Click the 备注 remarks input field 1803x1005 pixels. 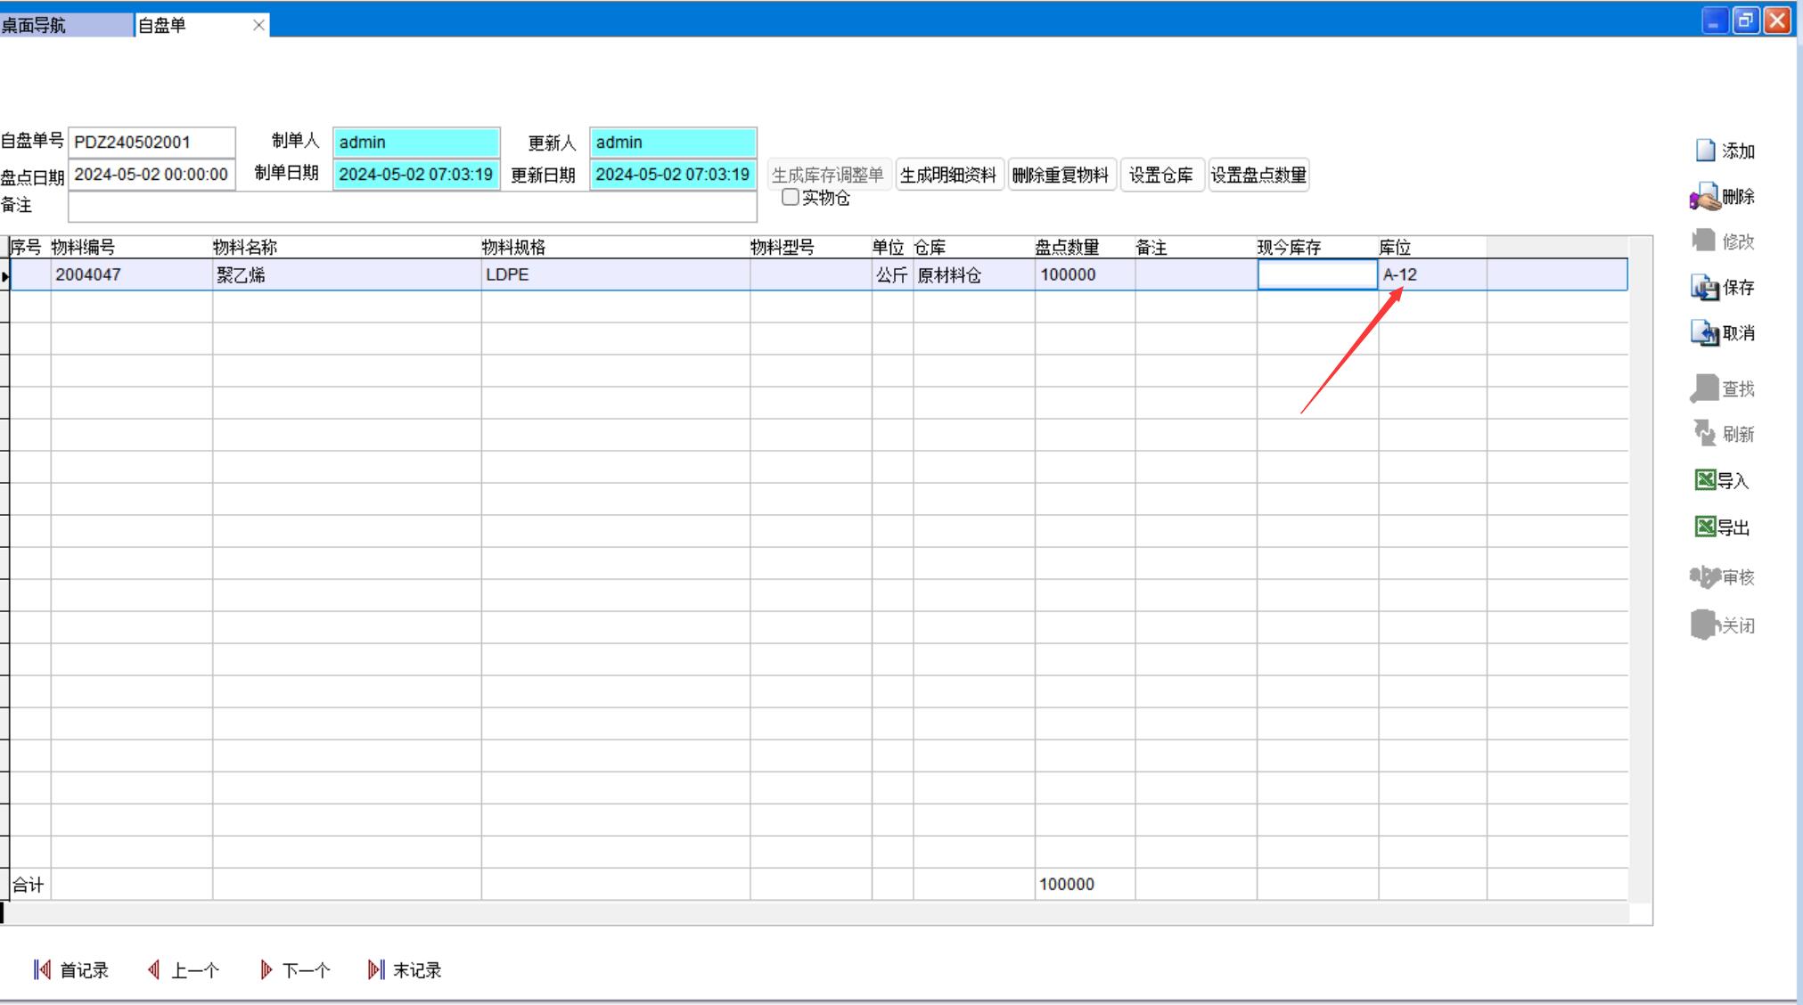tap(412, 207)
